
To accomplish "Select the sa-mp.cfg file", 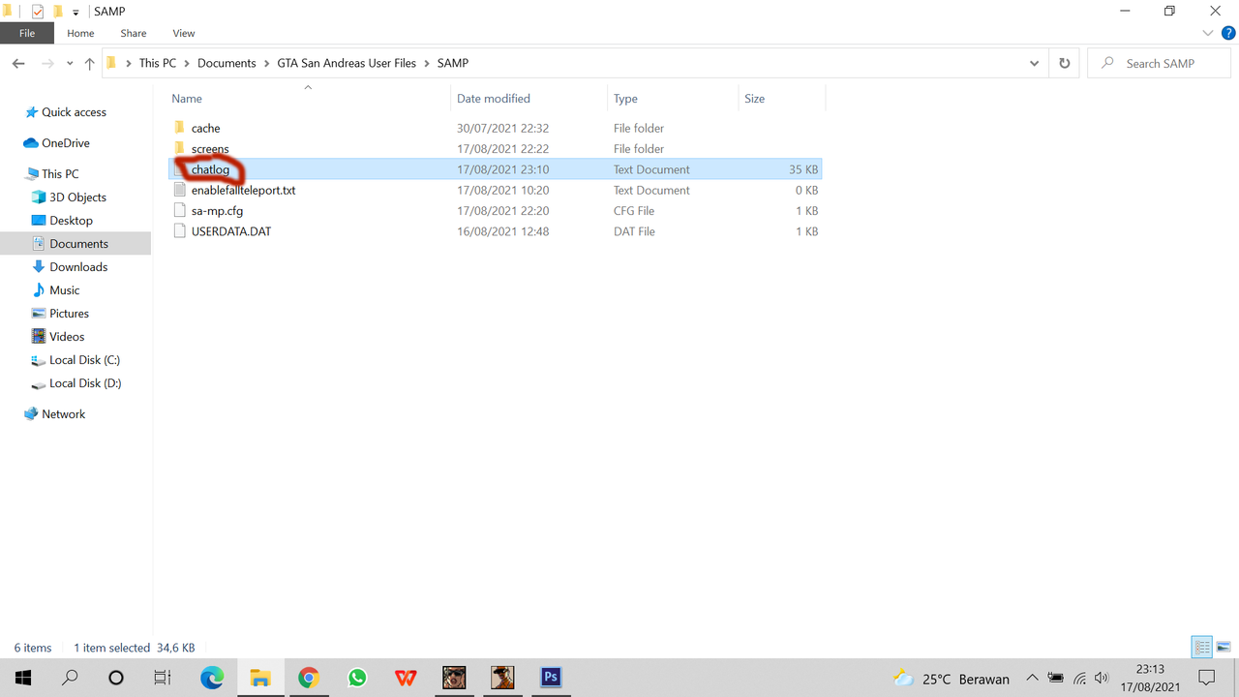I will (x=217, y=211).
